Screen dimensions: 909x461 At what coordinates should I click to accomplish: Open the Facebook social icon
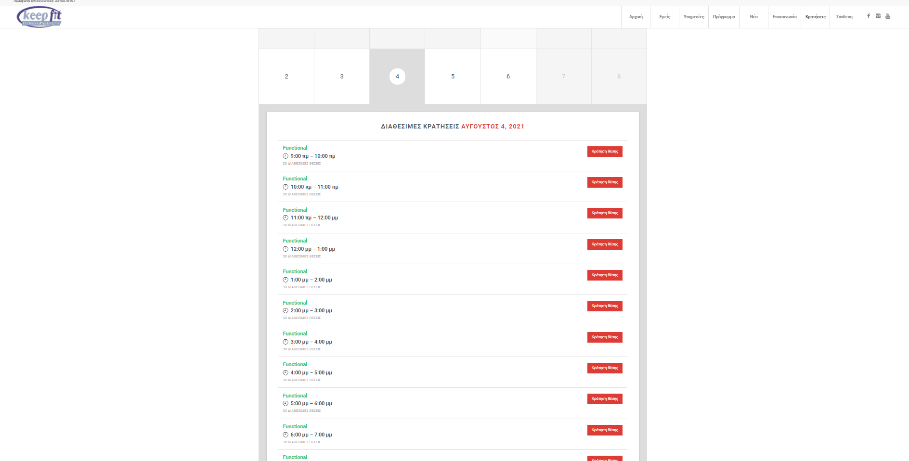[x=869, y=16]
